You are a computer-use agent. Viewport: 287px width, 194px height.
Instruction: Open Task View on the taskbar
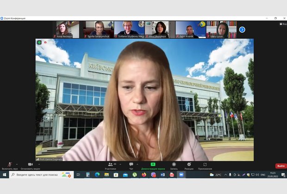tap(78, 175)
